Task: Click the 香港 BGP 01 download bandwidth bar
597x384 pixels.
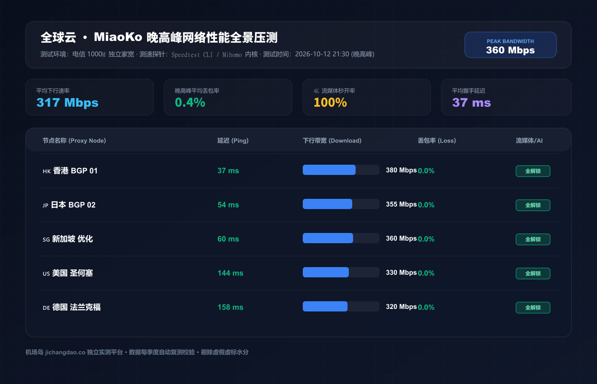Action: click(x=341, y=170)
